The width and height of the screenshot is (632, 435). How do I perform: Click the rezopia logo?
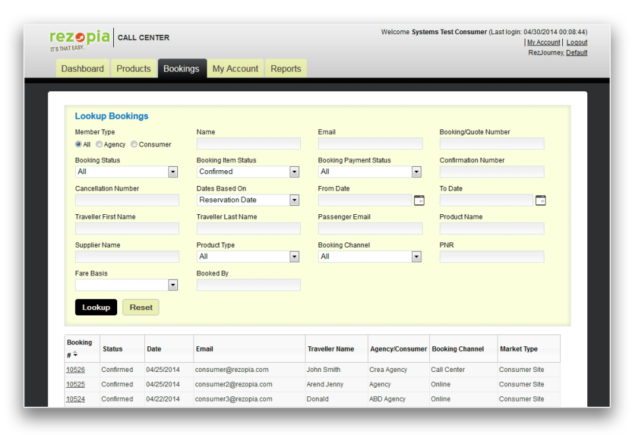click(80, 39)
